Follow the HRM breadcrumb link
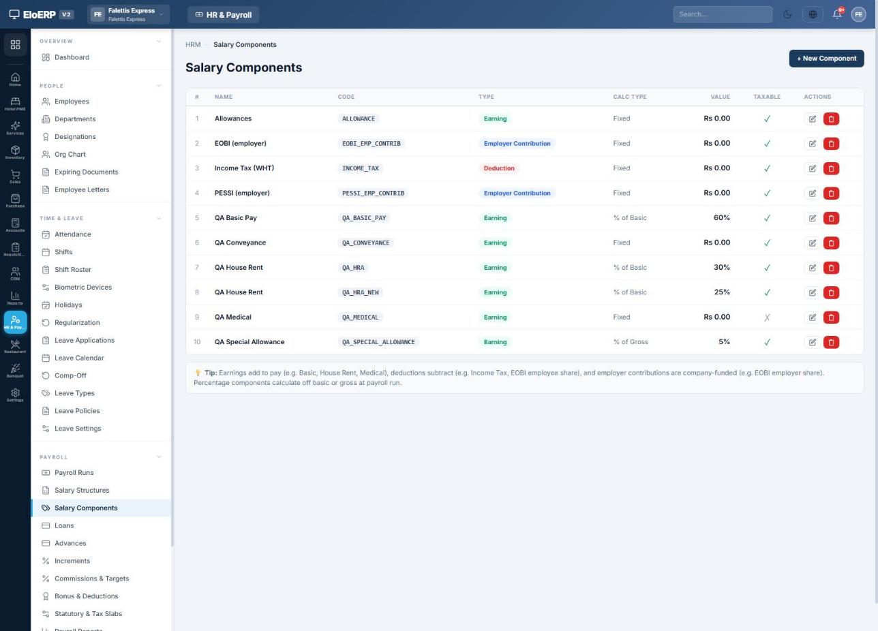Viewport: 878px width, 631px height. (x=193, y=45)
